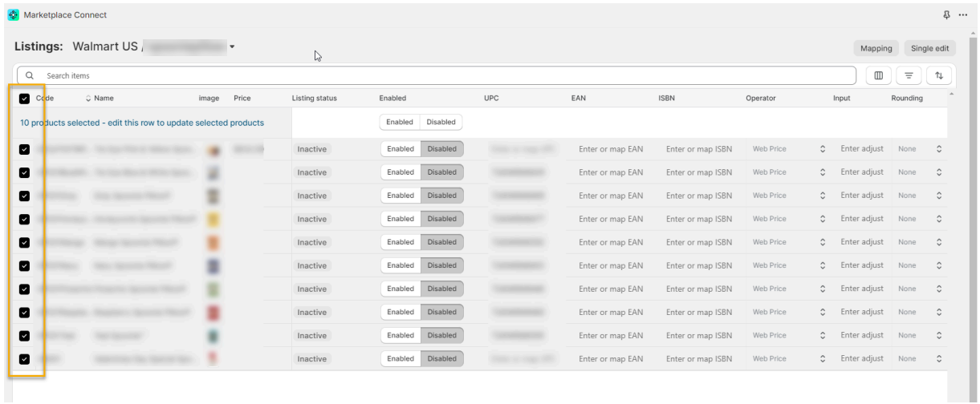The image size is (980, 404).
Task: Pin the Marketplace Connect app
Action: (947, 15)
